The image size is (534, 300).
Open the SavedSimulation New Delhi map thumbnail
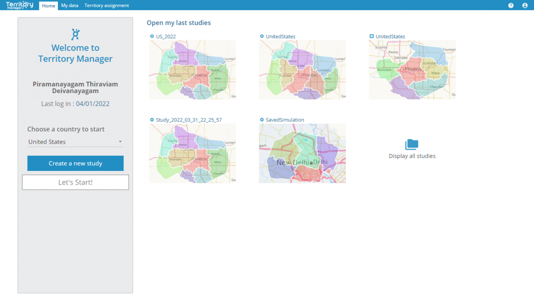302,153
